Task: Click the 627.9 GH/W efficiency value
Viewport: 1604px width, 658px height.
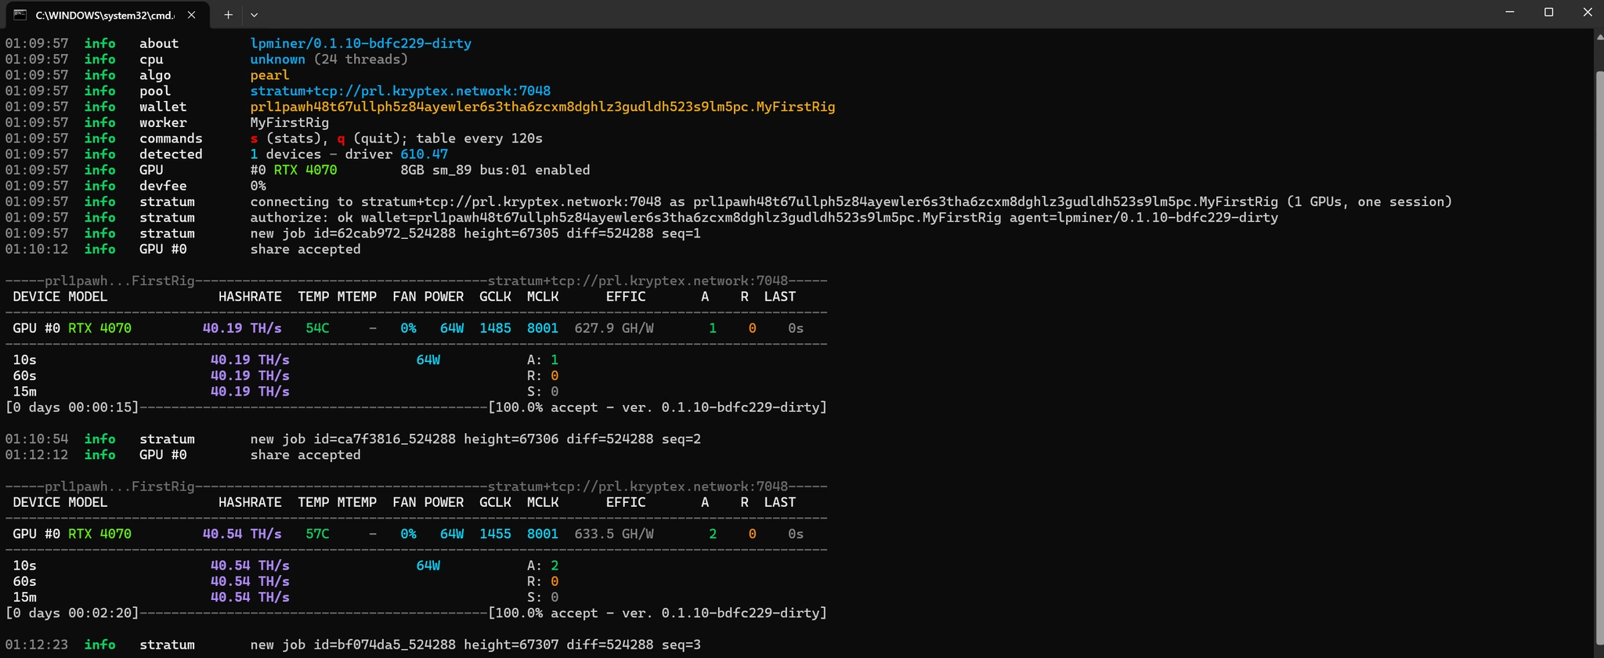Action: (x=614, y=328)
